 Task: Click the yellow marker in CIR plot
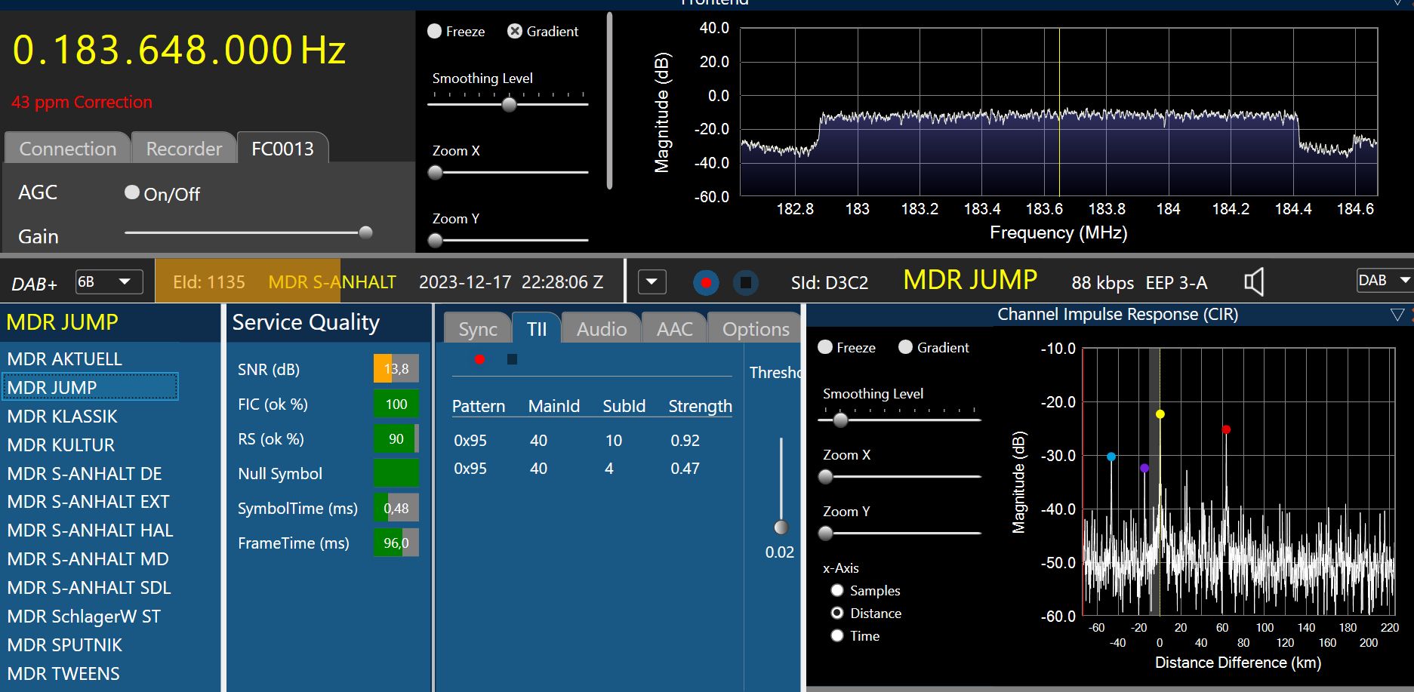pos(1160,414)
